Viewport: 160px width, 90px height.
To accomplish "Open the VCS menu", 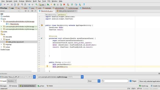I will [x=49, y=1].
